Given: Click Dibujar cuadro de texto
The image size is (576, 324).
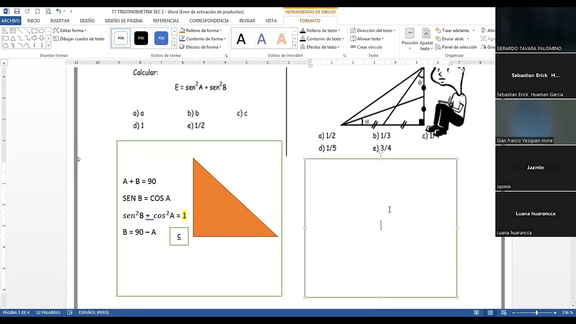Looking at the screenshot, I should (79, 39).
